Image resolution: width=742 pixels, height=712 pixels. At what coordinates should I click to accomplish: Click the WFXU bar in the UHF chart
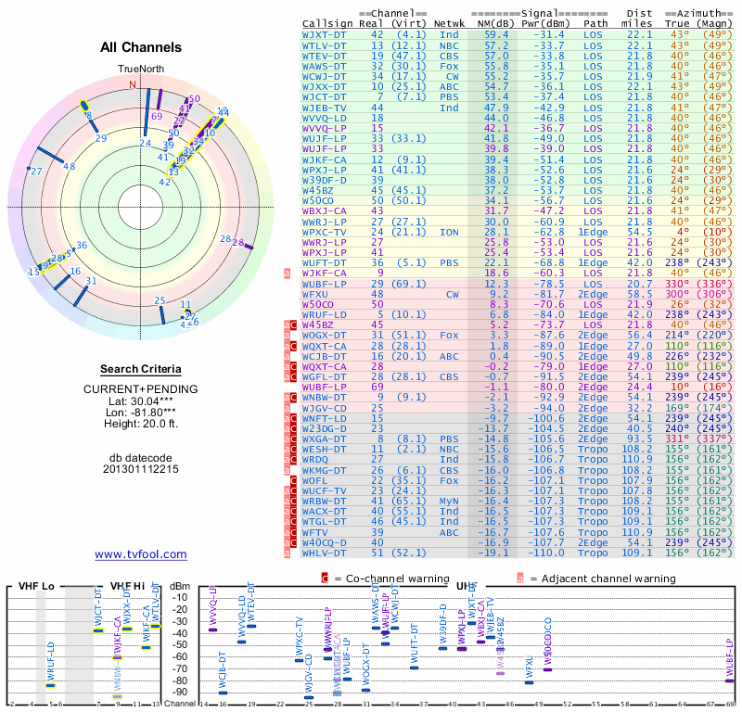(529, 682)
